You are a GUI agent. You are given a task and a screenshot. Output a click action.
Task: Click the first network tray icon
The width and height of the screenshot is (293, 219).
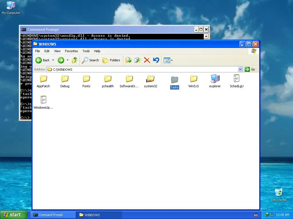(266, 215)
